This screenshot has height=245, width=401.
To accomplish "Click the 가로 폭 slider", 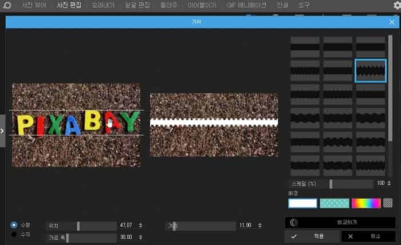I will pyautogui.click(x=81, y=238).
